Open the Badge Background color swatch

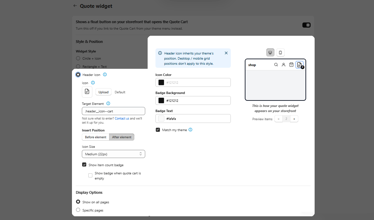pyautogui.click(x=161, y=100)
